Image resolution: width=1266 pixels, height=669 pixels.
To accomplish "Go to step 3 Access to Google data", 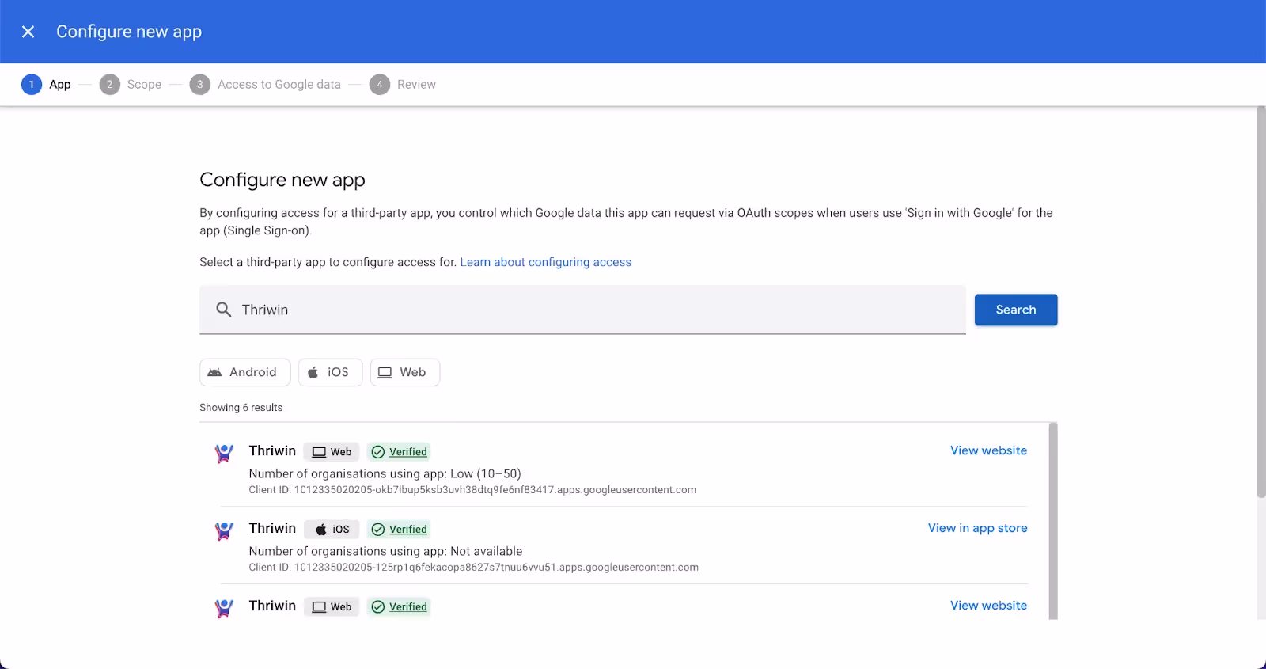I will (265, 84).
